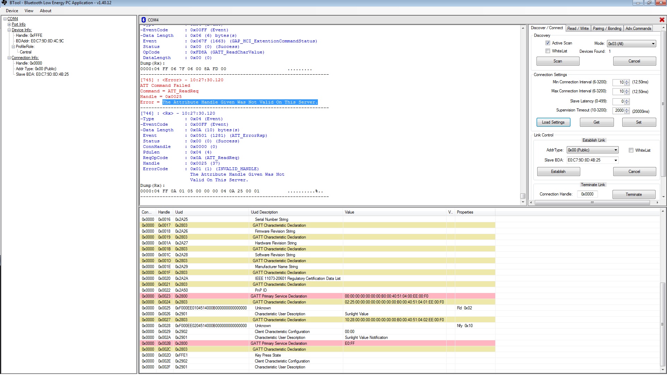Viewport: 667px width, 375px height.
Task: Click the BTool app icon in title bar
Action: click(4, 3)
